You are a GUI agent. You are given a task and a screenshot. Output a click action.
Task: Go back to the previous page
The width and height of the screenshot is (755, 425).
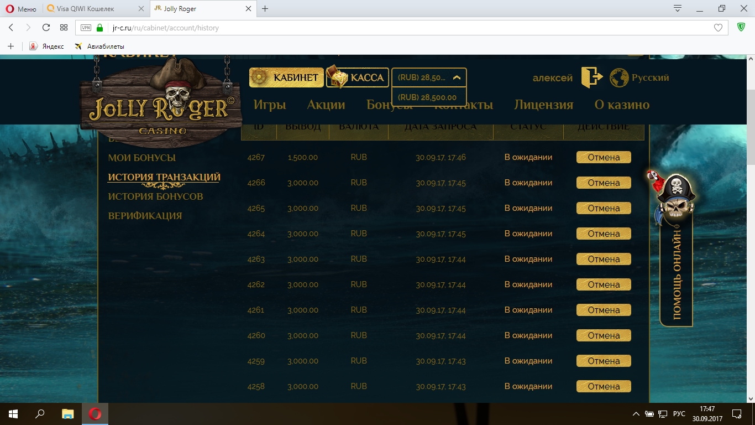pyautogui.click(x=11, y=28)
